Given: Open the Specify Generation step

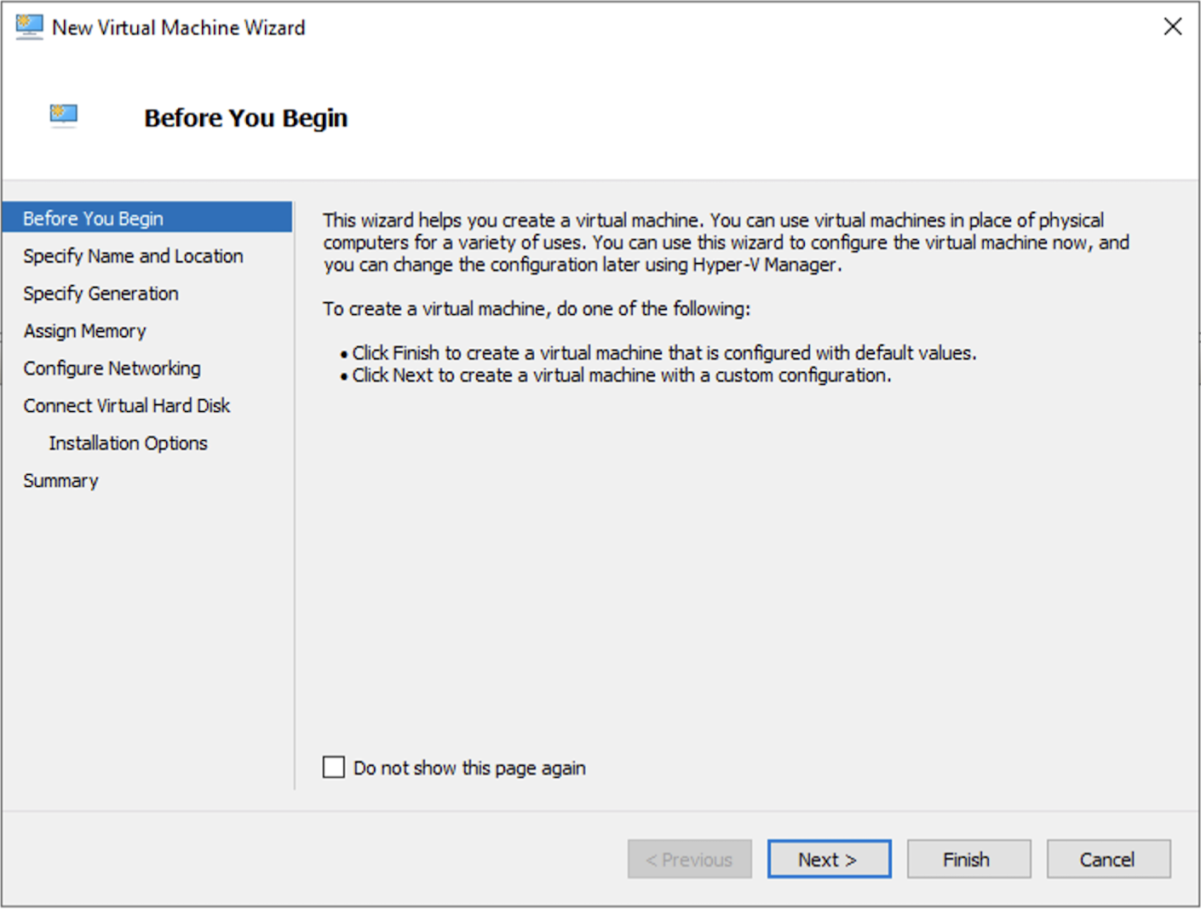Looking at the screenshot, I should click(101, 293).
